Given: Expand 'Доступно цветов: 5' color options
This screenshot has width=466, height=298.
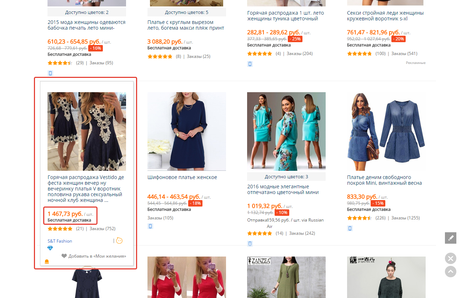Looking at the screenshot, I should point(187,13).
